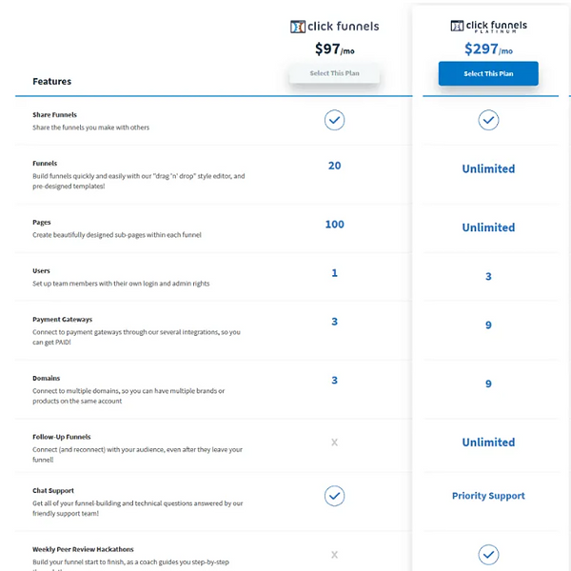Select the $297/mo Platinum plan button
Viewport: 571px width, 571px height.
coord(488,73)
